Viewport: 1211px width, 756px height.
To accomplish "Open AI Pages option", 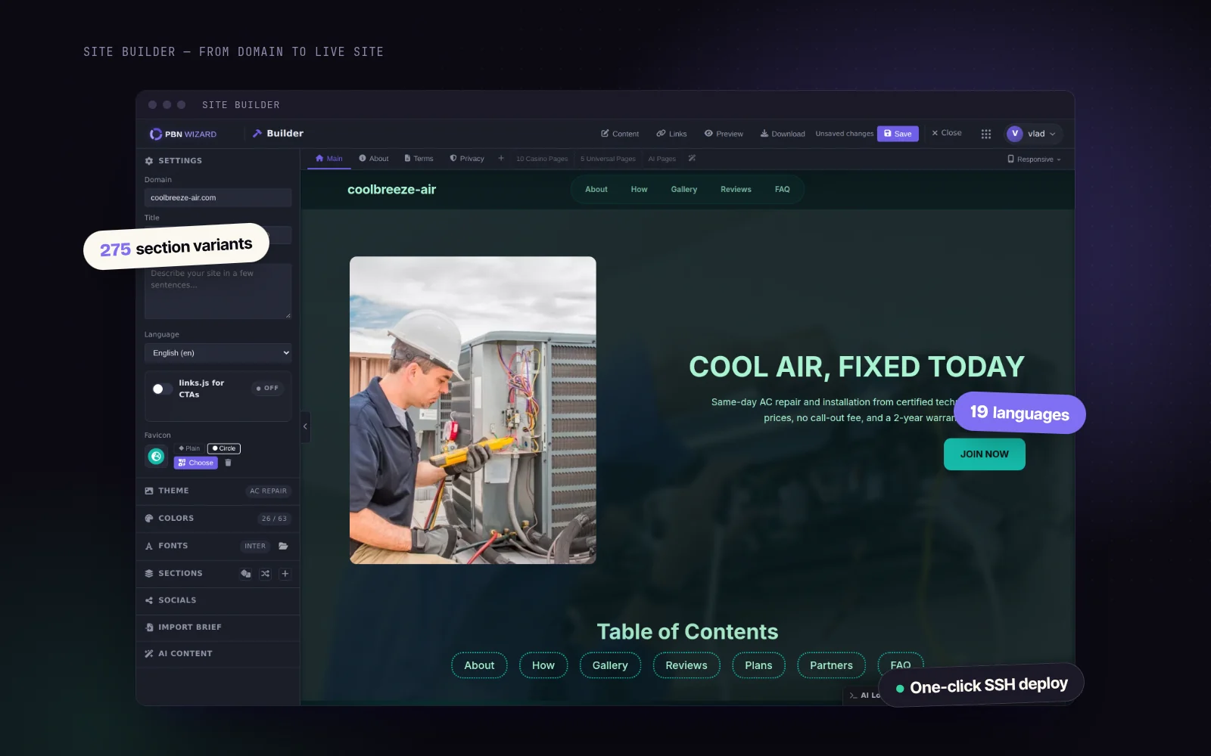I will pos(662,159).
